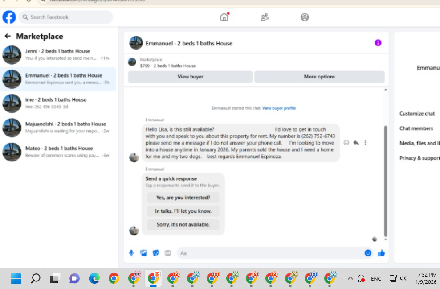
Task: Open the Teams chat taskbar icon
Action: 75,279
